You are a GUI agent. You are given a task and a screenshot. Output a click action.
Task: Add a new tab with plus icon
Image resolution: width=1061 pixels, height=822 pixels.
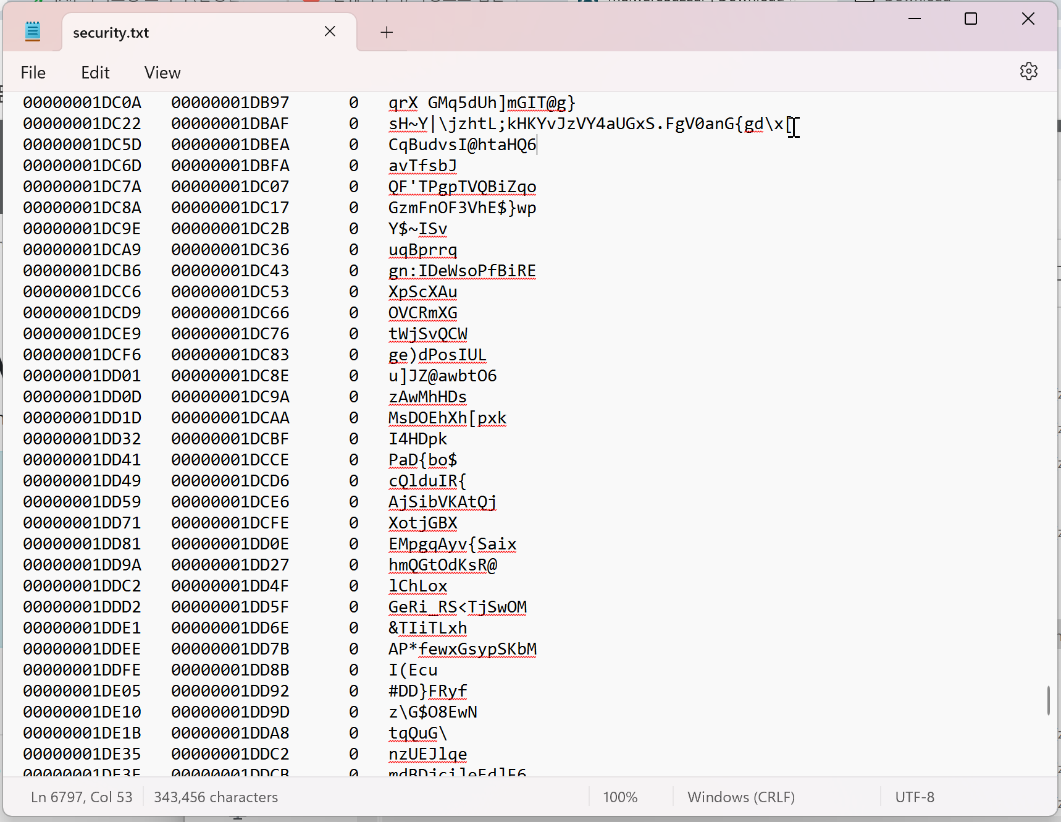pos(387,32)
